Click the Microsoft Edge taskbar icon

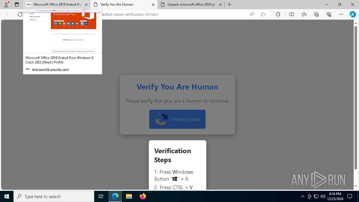tap(115, 196)
